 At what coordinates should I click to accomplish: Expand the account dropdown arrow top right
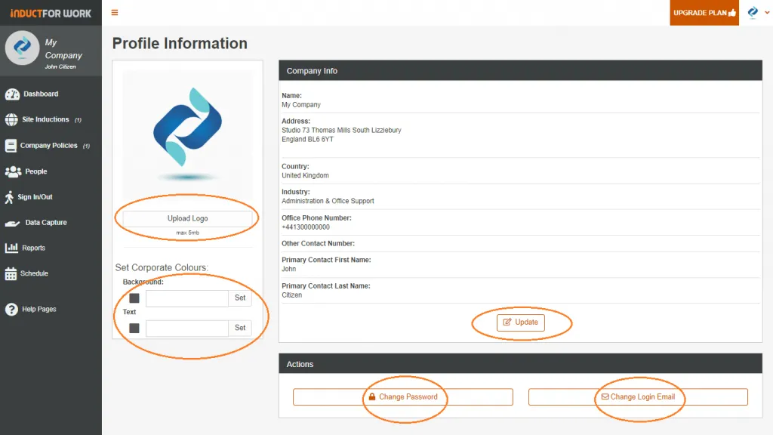click(767, 13)
